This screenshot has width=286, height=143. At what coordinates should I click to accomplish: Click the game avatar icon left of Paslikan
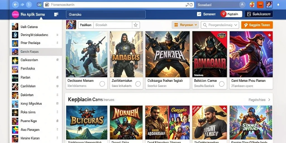(x=71, y=25)
